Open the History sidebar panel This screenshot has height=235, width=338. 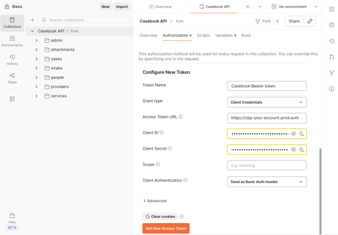point(12,60)
